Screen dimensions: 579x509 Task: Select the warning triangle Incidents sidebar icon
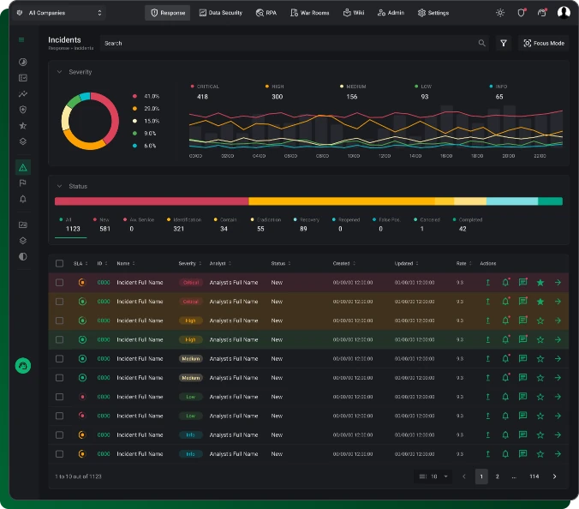pyautogui.click(x=23, y=167)
